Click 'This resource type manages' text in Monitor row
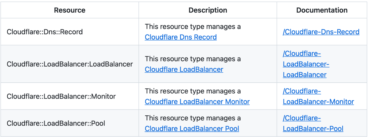The image size is (369, 137). tap(192, 91)
